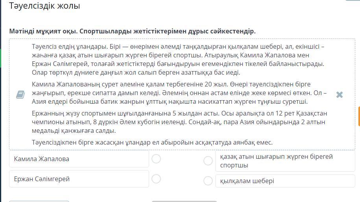Close the reading passage with the X
Screen dimensions: 360x202
[340, 95]
